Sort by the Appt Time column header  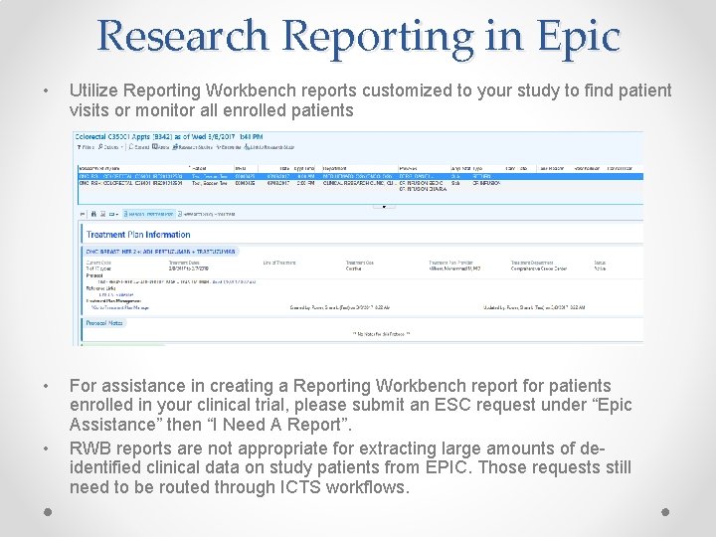[x=304, y=168]
